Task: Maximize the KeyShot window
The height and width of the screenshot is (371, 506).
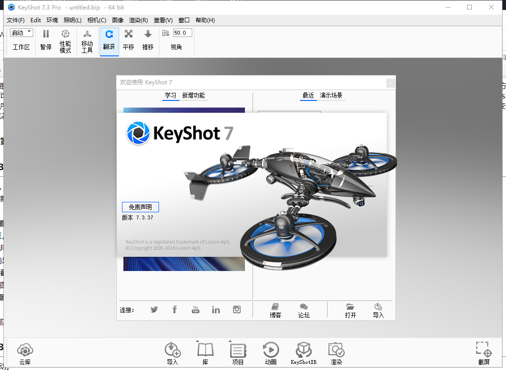Action: point(469,7)
